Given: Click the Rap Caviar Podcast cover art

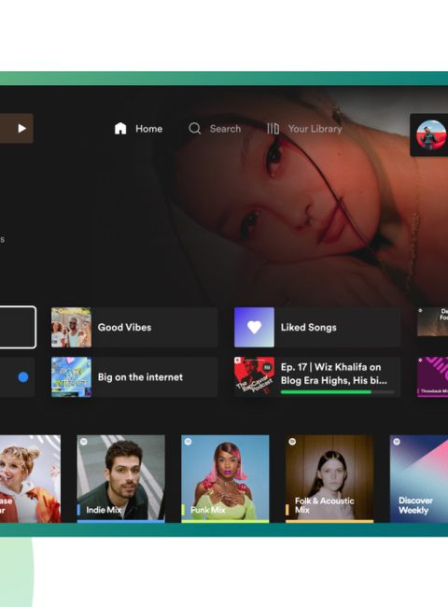Looking at the screenshot, I should (x=254, y=377).
